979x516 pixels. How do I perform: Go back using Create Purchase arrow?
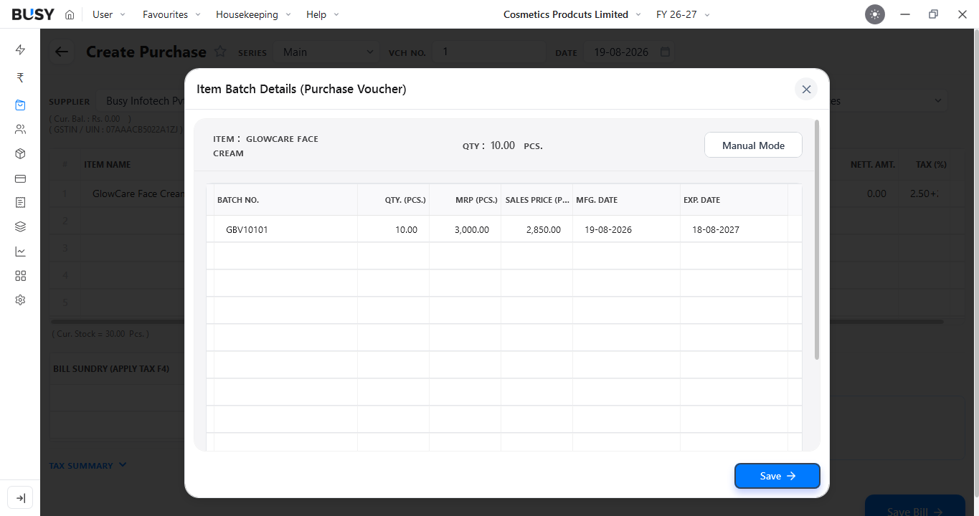[62, 52]
